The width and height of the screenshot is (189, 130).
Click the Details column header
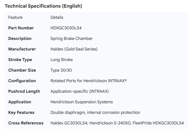pos(57,17)
